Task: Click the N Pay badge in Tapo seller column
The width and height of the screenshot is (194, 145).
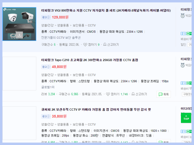Action: 189,83
